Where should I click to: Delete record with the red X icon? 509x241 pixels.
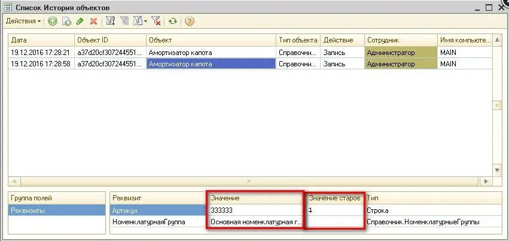[94, 22]
